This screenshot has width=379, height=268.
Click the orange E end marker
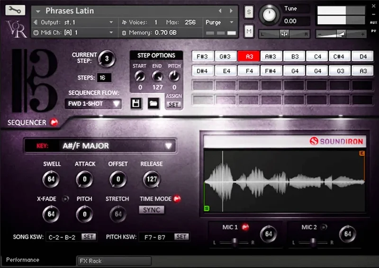pyautogui.click(x=362, y=153)
